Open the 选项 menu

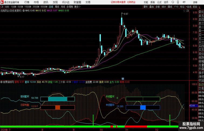[x=166, y=2]
